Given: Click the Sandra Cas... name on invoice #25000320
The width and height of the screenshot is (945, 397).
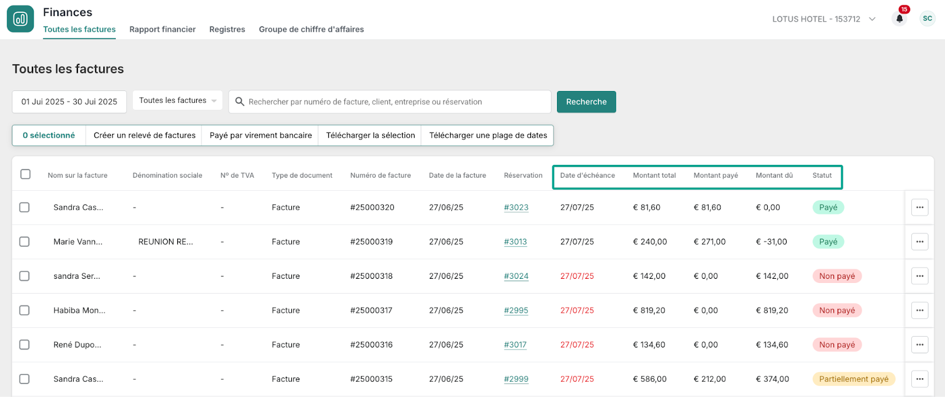Looking at the screenshot, I should coord(78,207).
